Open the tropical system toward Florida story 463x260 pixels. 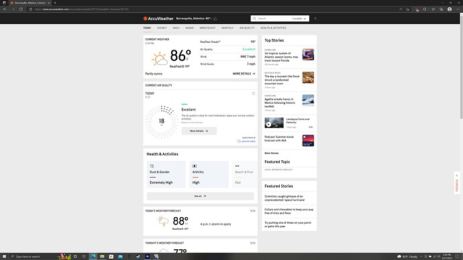pyautogui.click(x=281, y=57)
